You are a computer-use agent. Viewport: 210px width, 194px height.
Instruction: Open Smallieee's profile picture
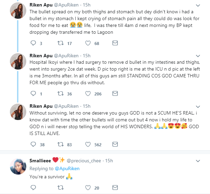click(x=16, y=167)
